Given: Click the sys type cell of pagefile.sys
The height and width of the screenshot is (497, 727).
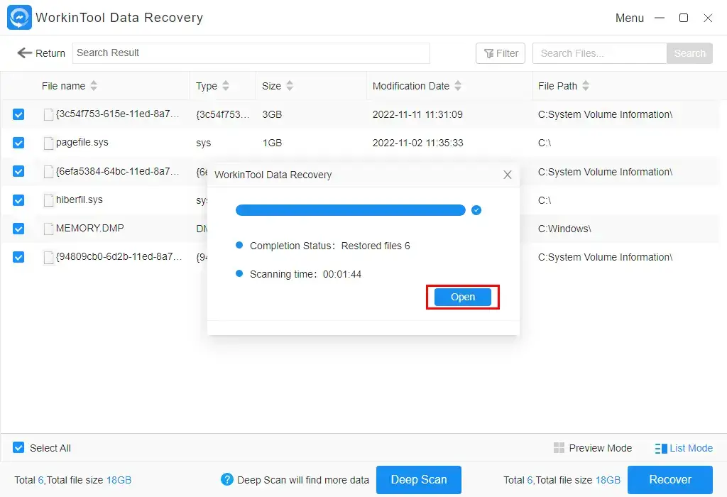Looking at the screenshot, I should coord(204,143).
